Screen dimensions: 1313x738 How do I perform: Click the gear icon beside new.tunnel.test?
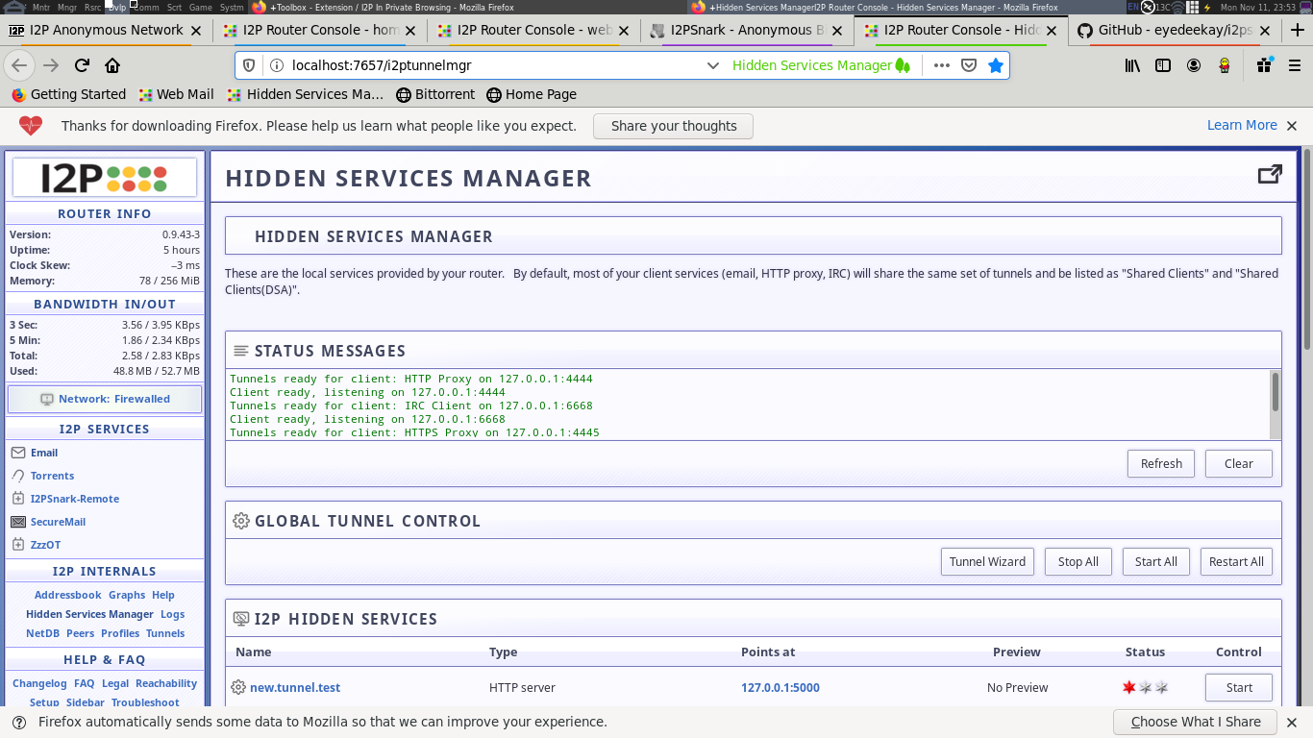click(x=238, y=687)
